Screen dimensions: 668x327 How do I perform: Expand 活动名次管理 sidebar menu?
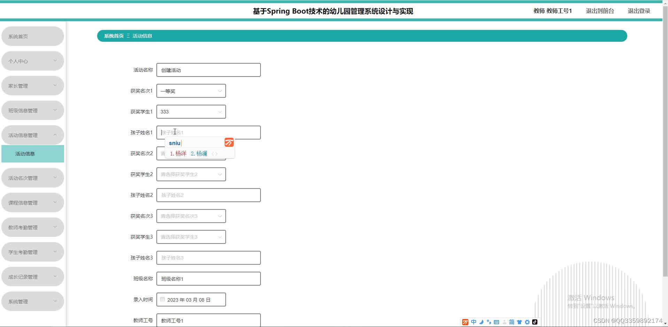33,178
